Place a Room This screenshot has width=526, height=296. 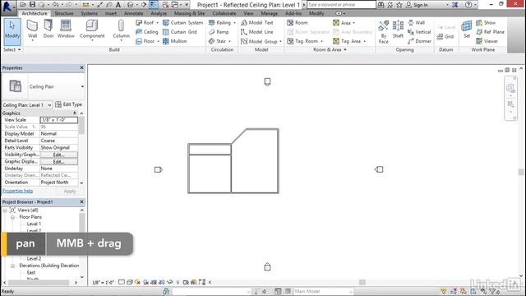(298, 22)
